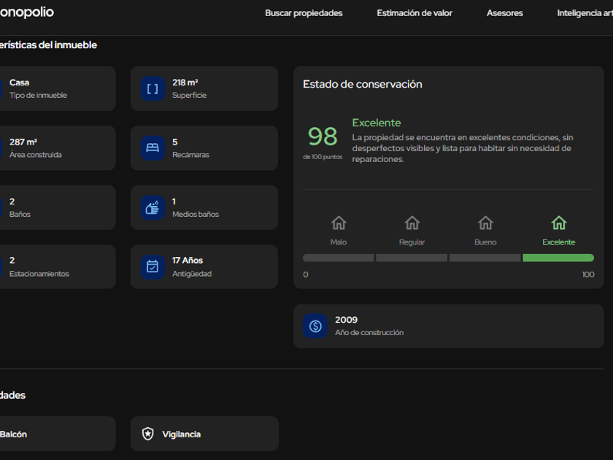The height and width of the screenshot is (460, 613).
Task: Click the Bueno house icon
Action: pyautogui.click(x=485, y=223)
